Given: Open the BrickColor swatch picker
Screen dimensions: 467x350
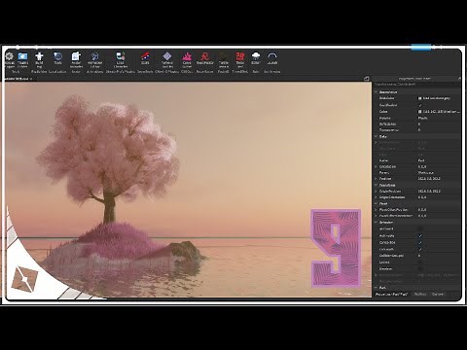Looking at the screenshot, I should click(x=420, y=98).
